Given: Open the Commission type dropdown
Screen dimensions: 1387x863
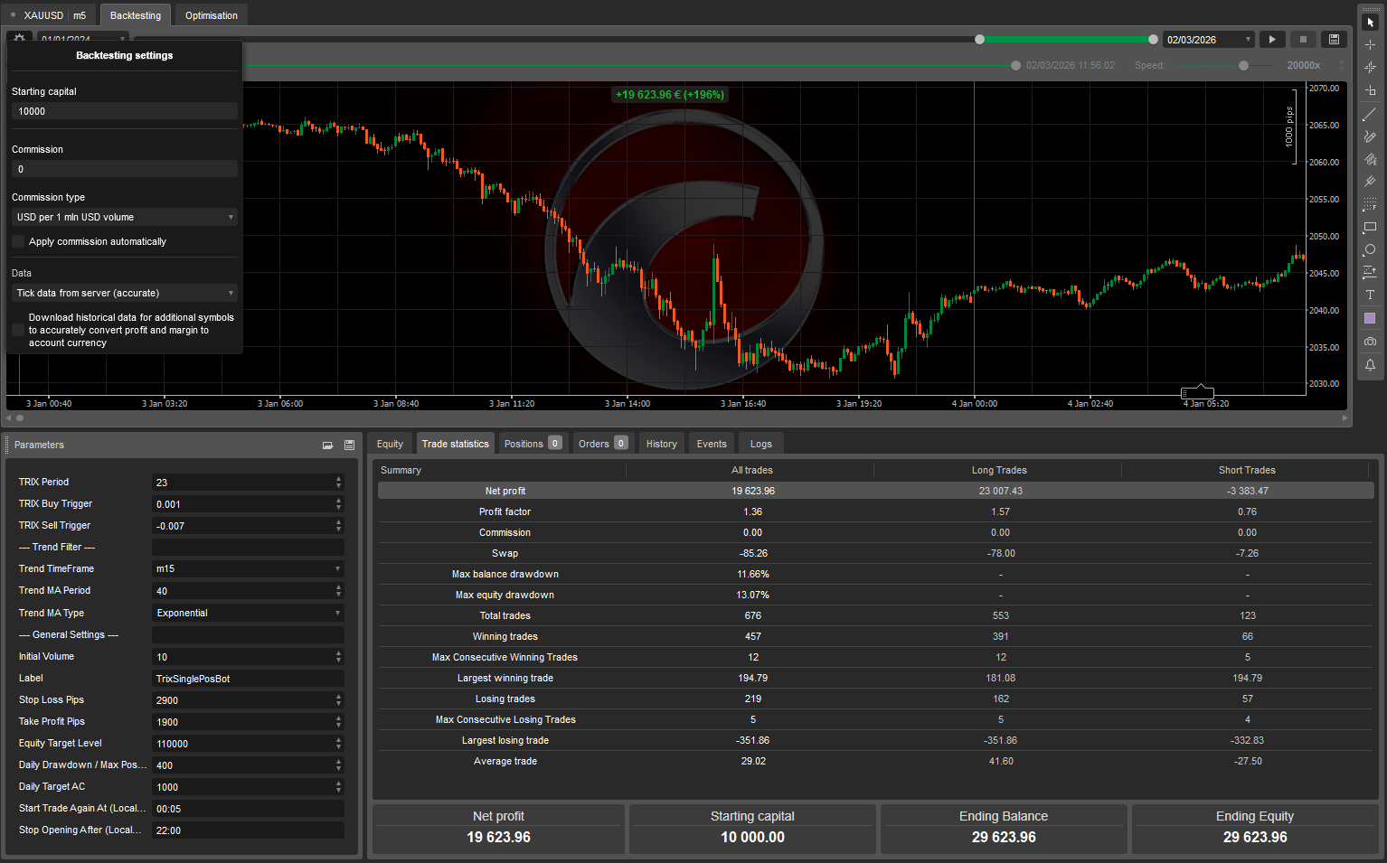Looking at the screenshot, I should click(x=124, y=218).
